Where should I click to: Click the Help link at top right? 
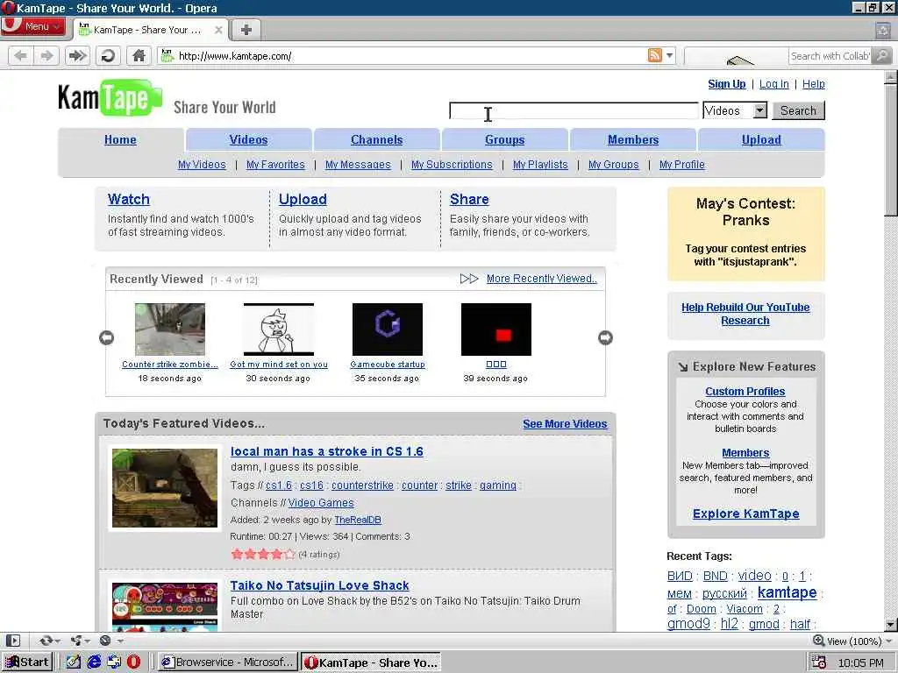tap(814, 84)
